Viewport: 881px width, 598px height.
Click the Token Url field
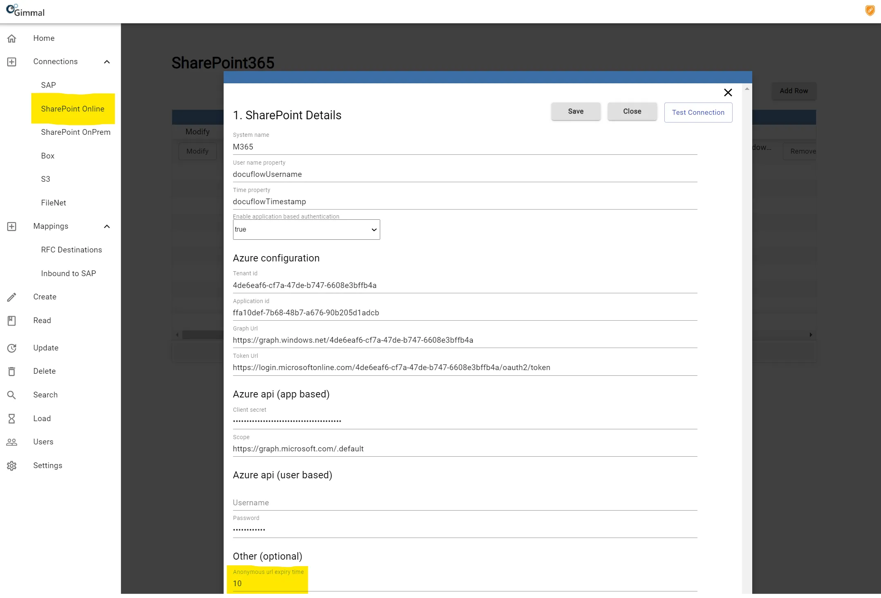point(465,368)
